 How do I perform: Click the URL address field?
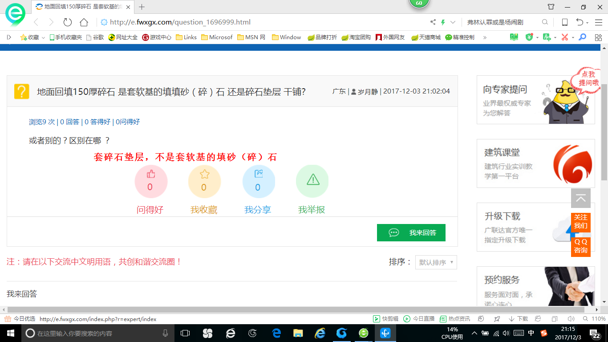(x=263, y=22)
